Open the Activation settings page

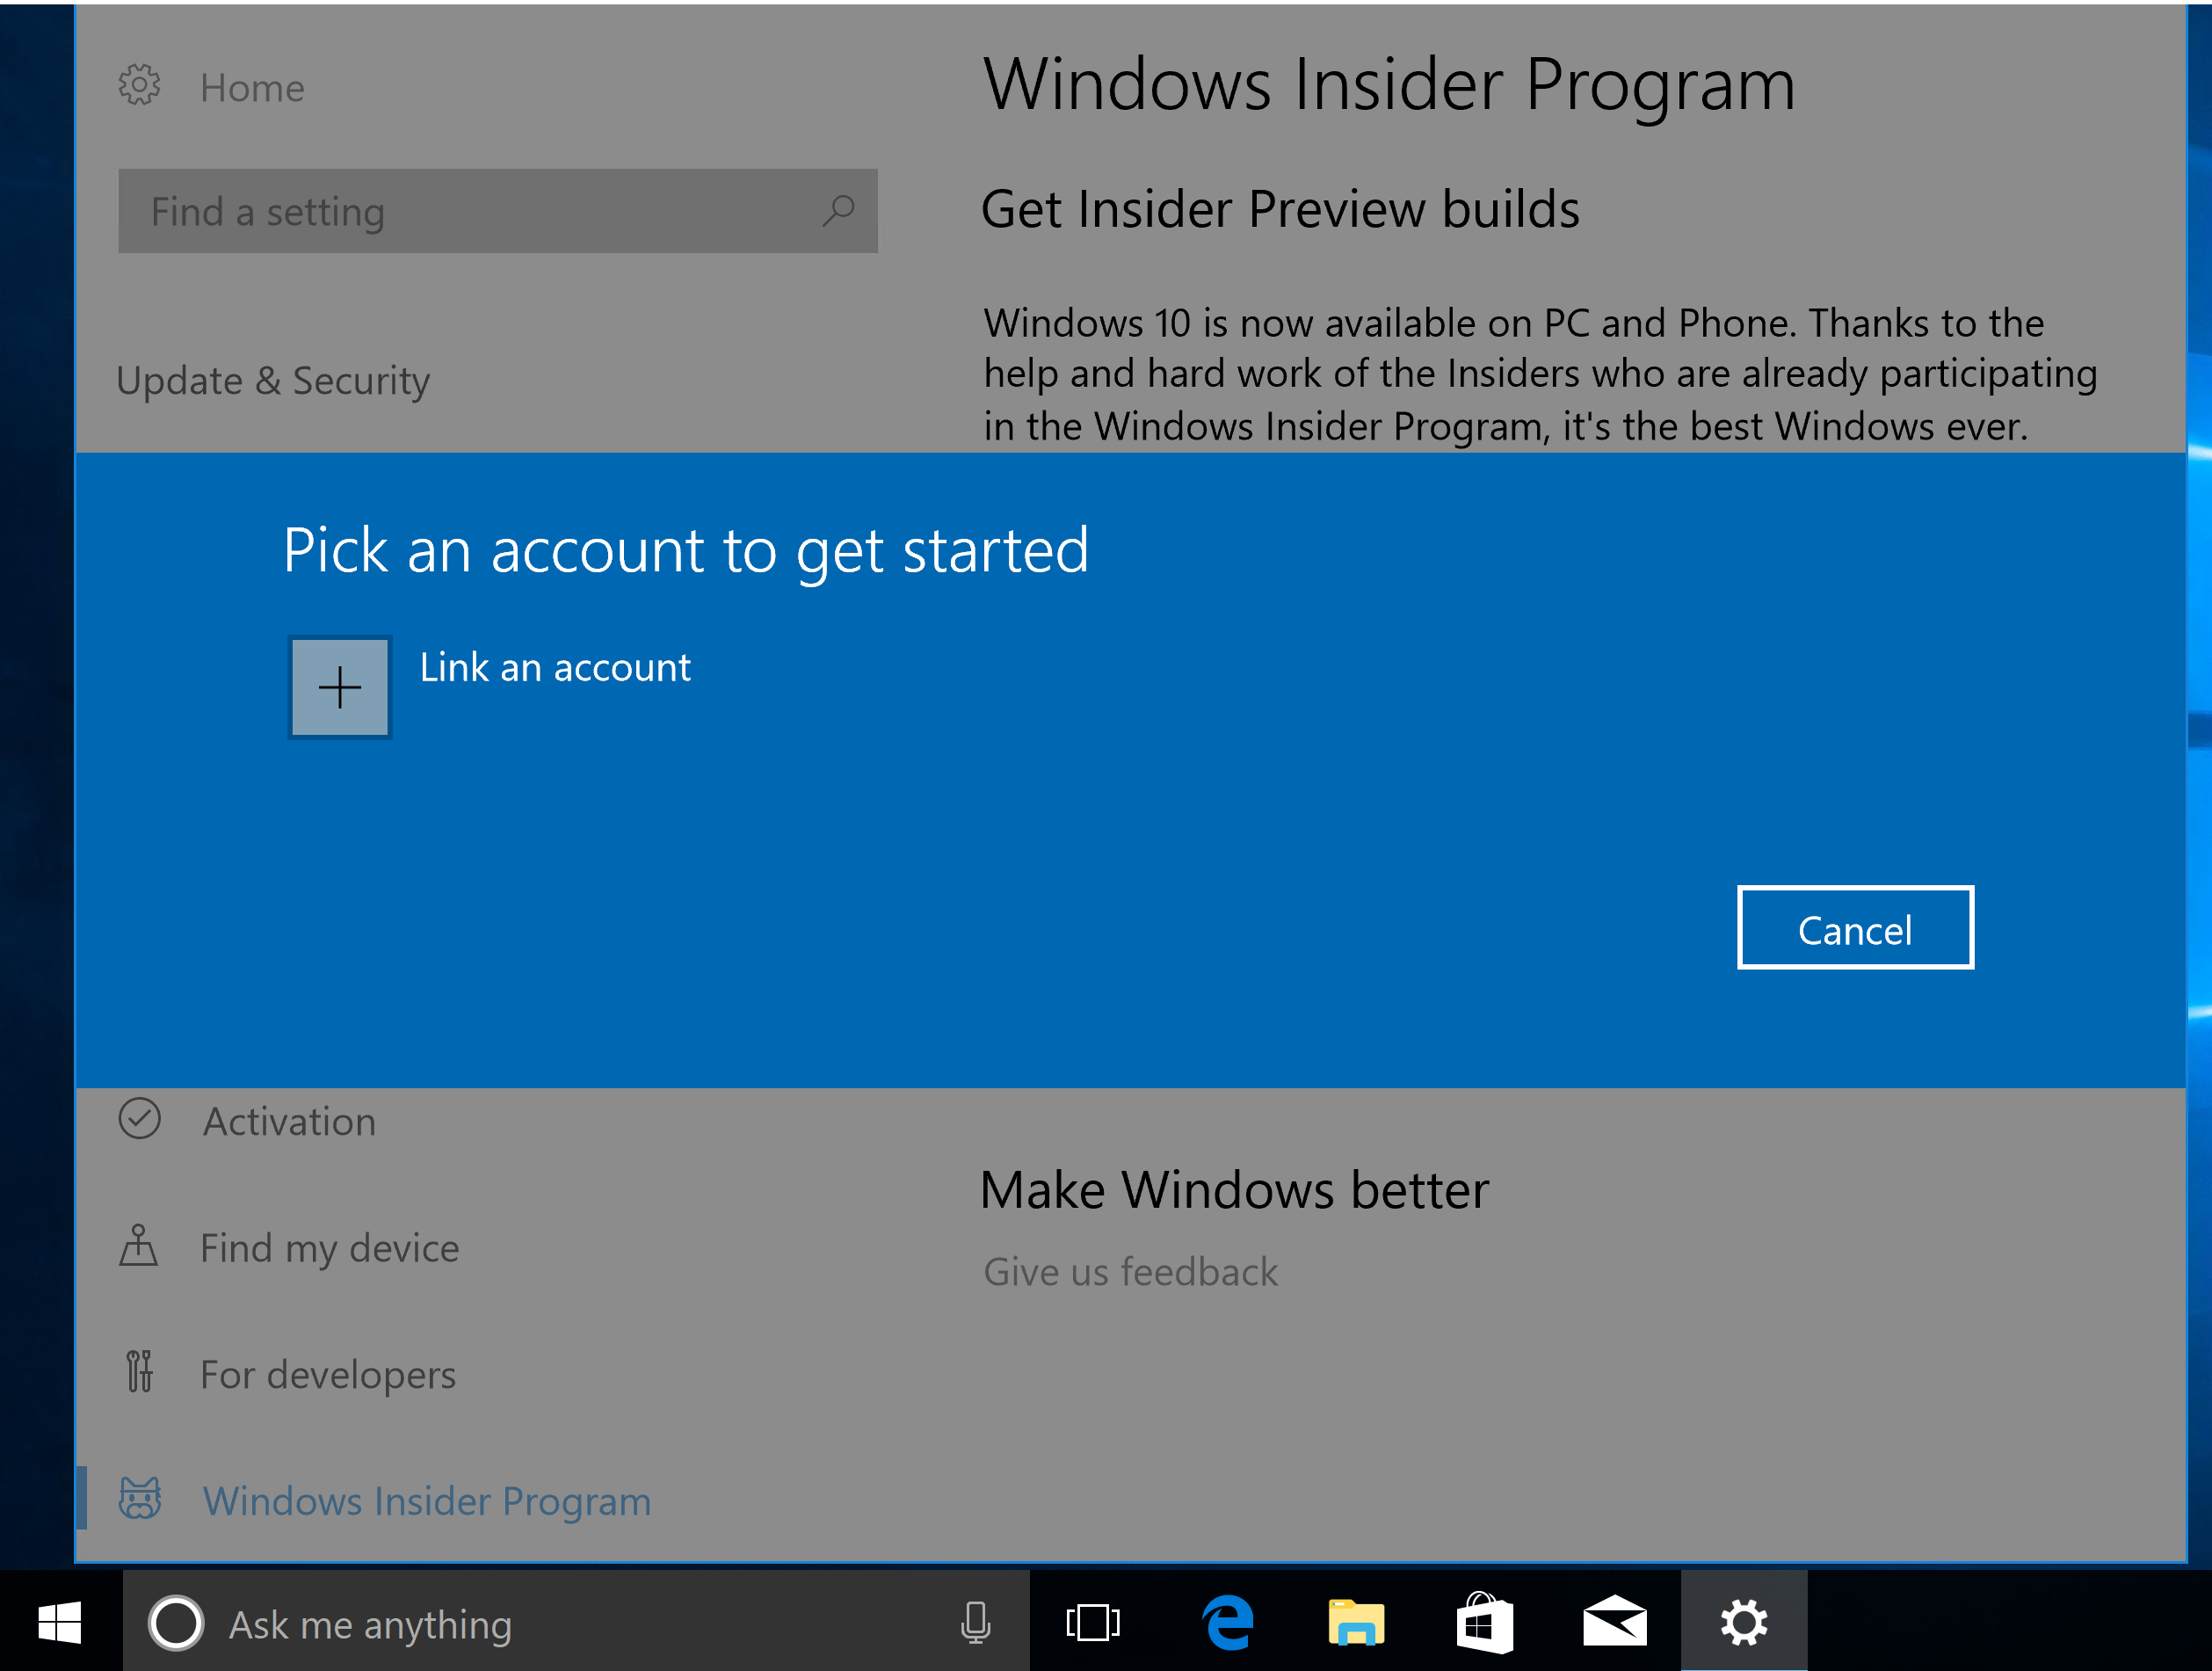(289, 1122)
